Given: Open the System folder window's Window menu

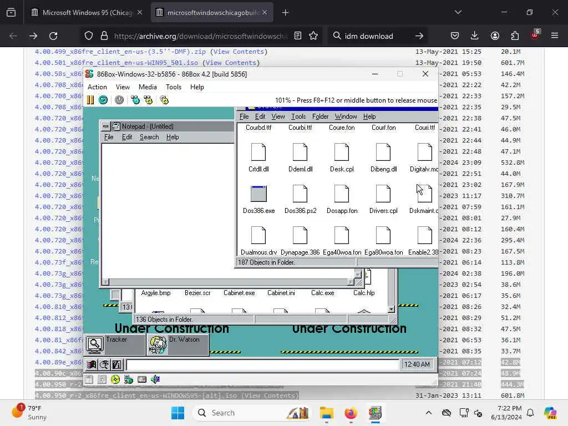Looking at the screenshot, I should pos(346,116).
